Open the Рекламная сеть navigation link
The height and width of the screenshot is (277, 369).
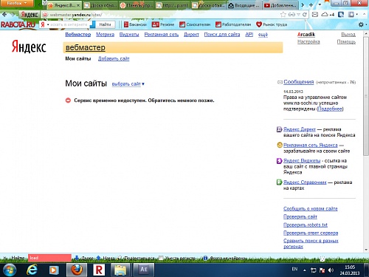[162, 35]
